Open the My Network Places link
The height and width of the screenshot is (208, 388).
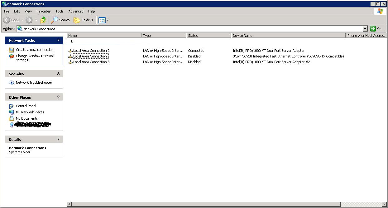pos(30,112)
